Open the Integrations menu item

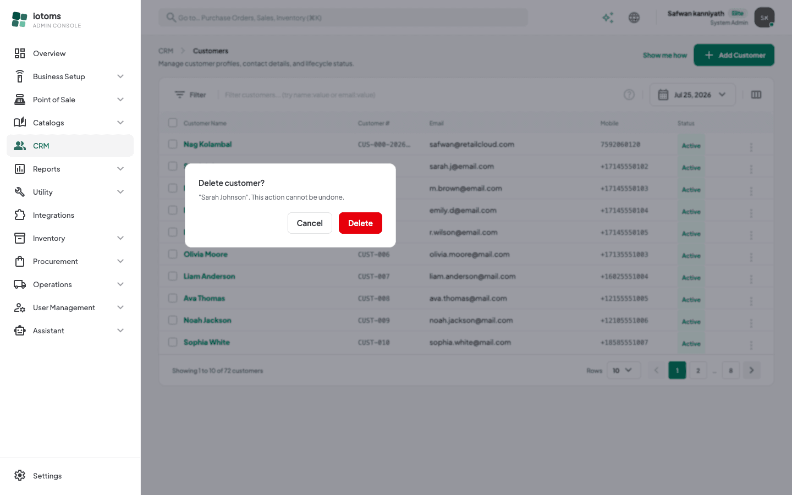pos(70,215)
